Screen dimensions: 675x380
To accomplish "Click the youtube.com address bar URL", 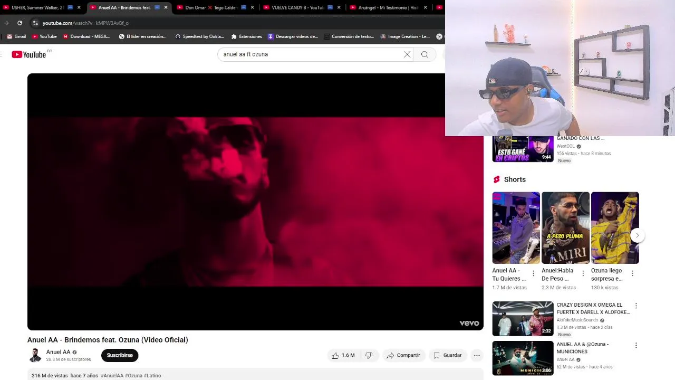I will pyautogui.click(x=85, y=23).
